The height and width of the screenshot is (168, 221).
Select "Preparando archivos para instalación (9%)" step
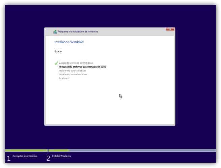[x=82, y=67]
